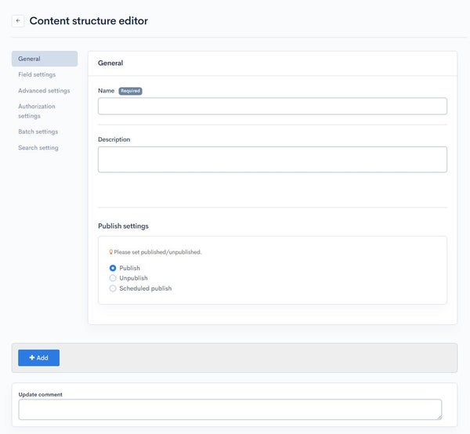The image size is (470, 434).
Task: Click the lightbulb hint icon
Action: 111,252
